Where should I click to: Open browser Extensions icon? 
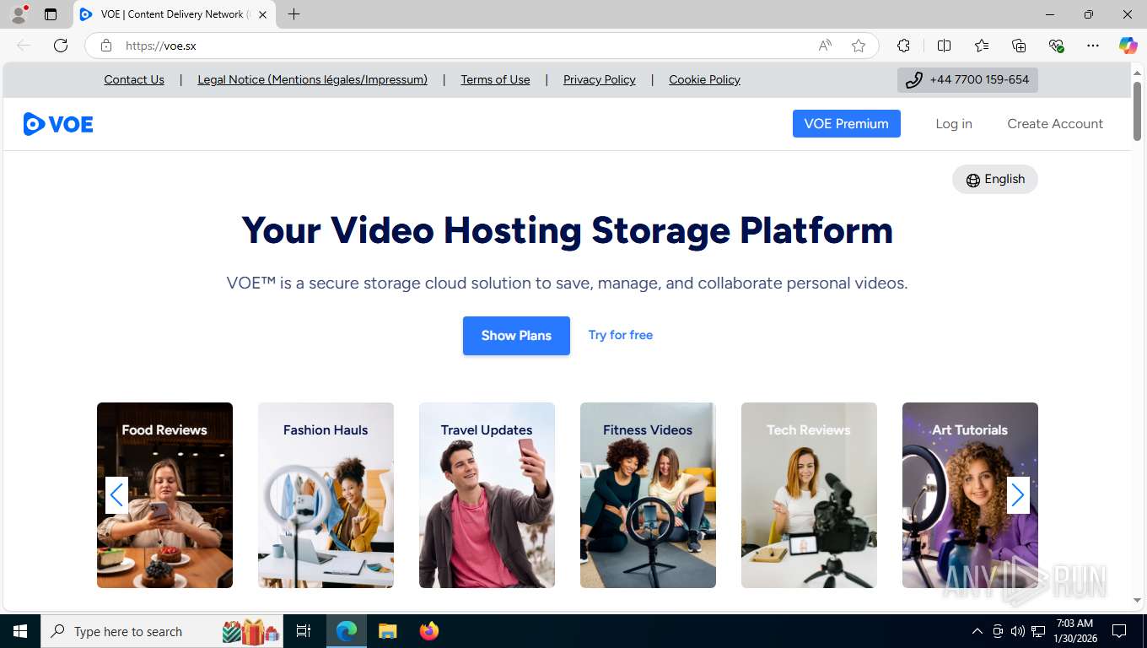click(x=903, y=46)
